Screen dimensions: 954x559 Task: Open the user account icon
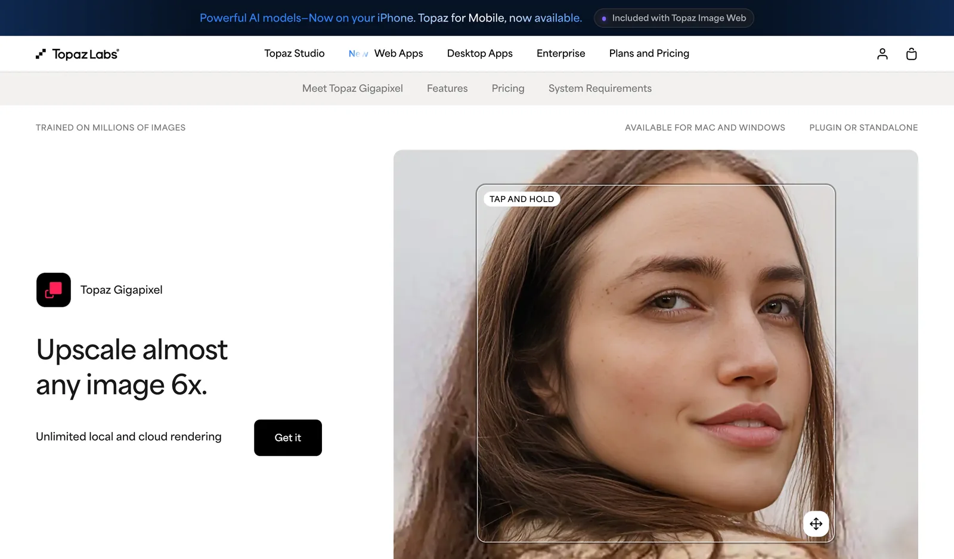point(882,54)
